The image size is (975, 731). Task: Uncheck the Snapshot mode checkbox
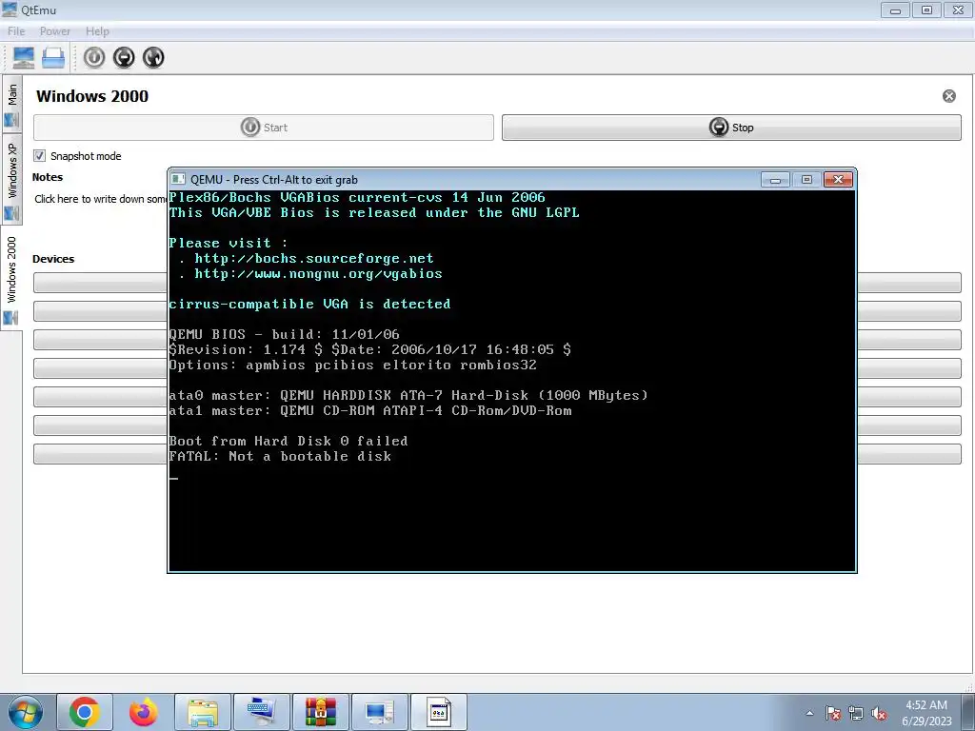pyautogui.click(x=40, y=156)
